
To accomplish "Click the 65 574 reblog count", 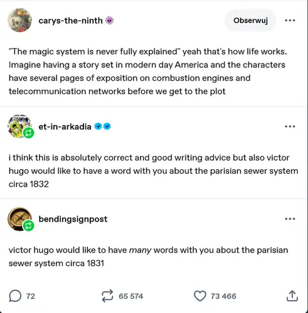I will tap(131, 296).
